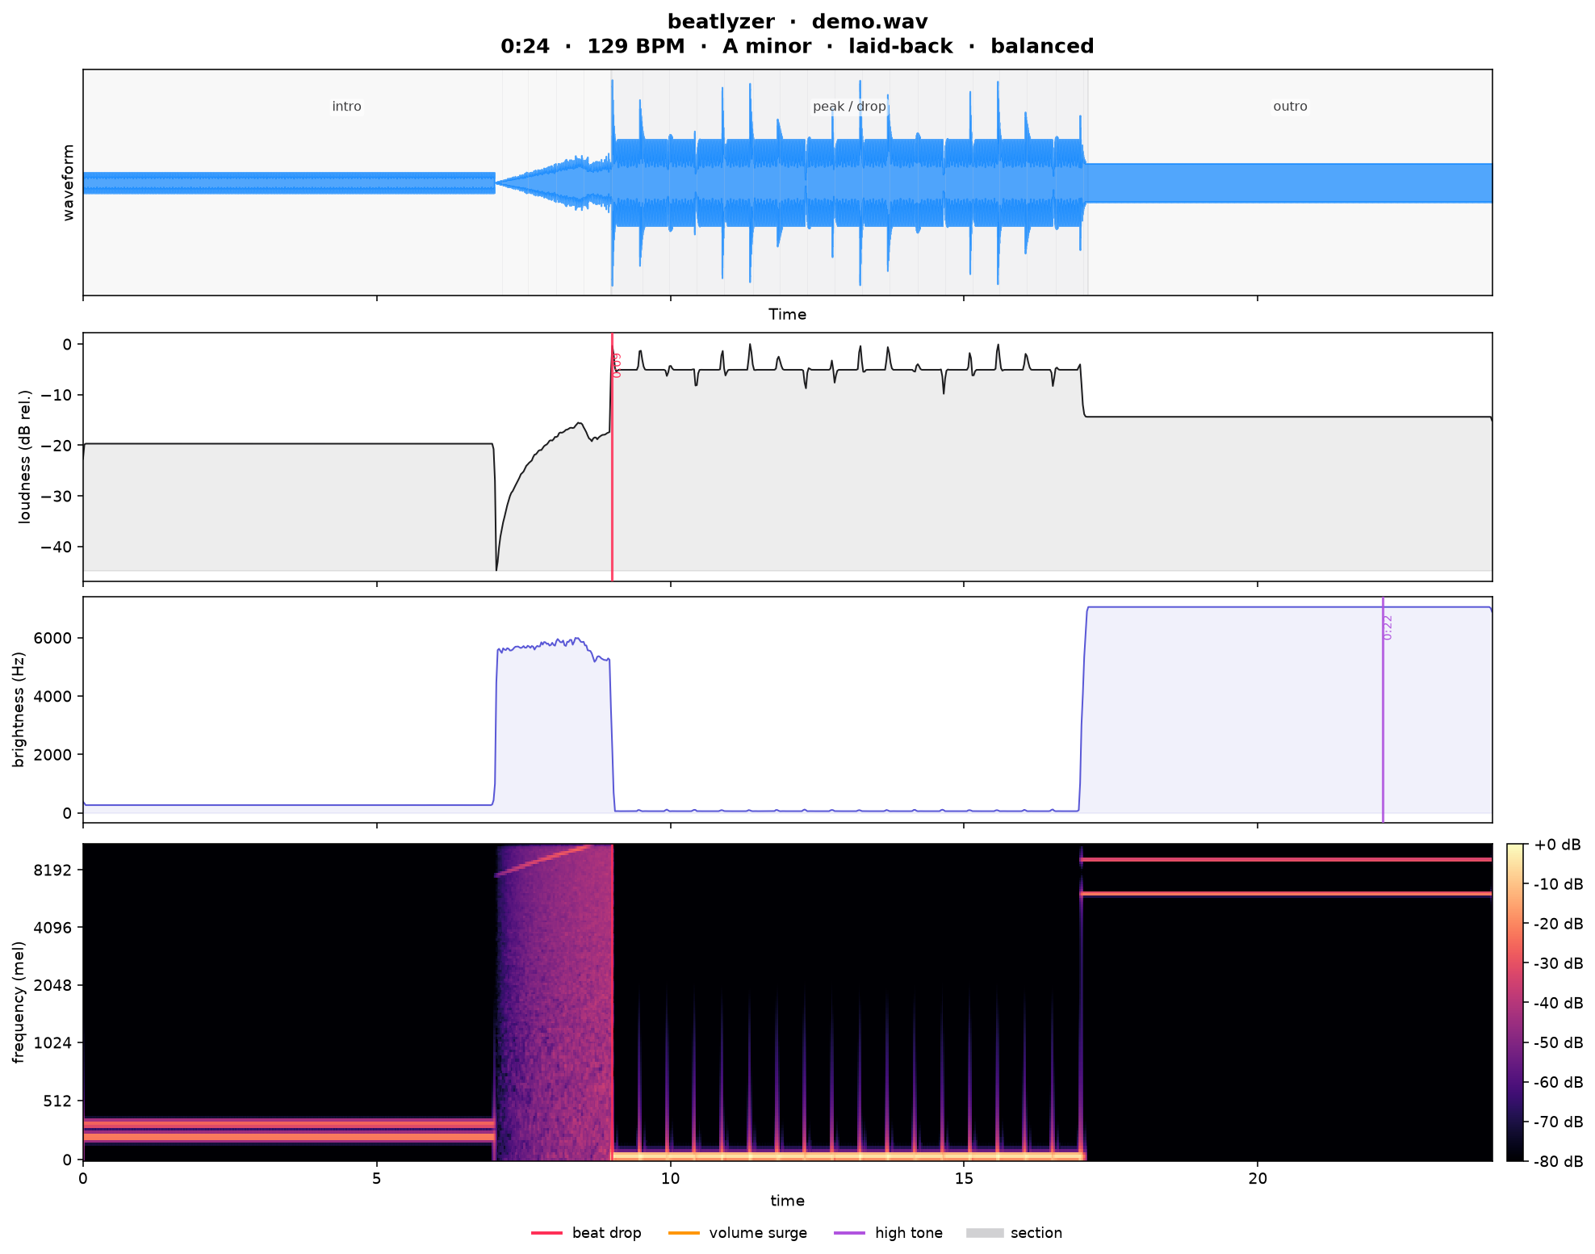Click the 'frequency (mel)' axis label
This screenshot has width=1595, height=1254.
[x=19, y=1002]
